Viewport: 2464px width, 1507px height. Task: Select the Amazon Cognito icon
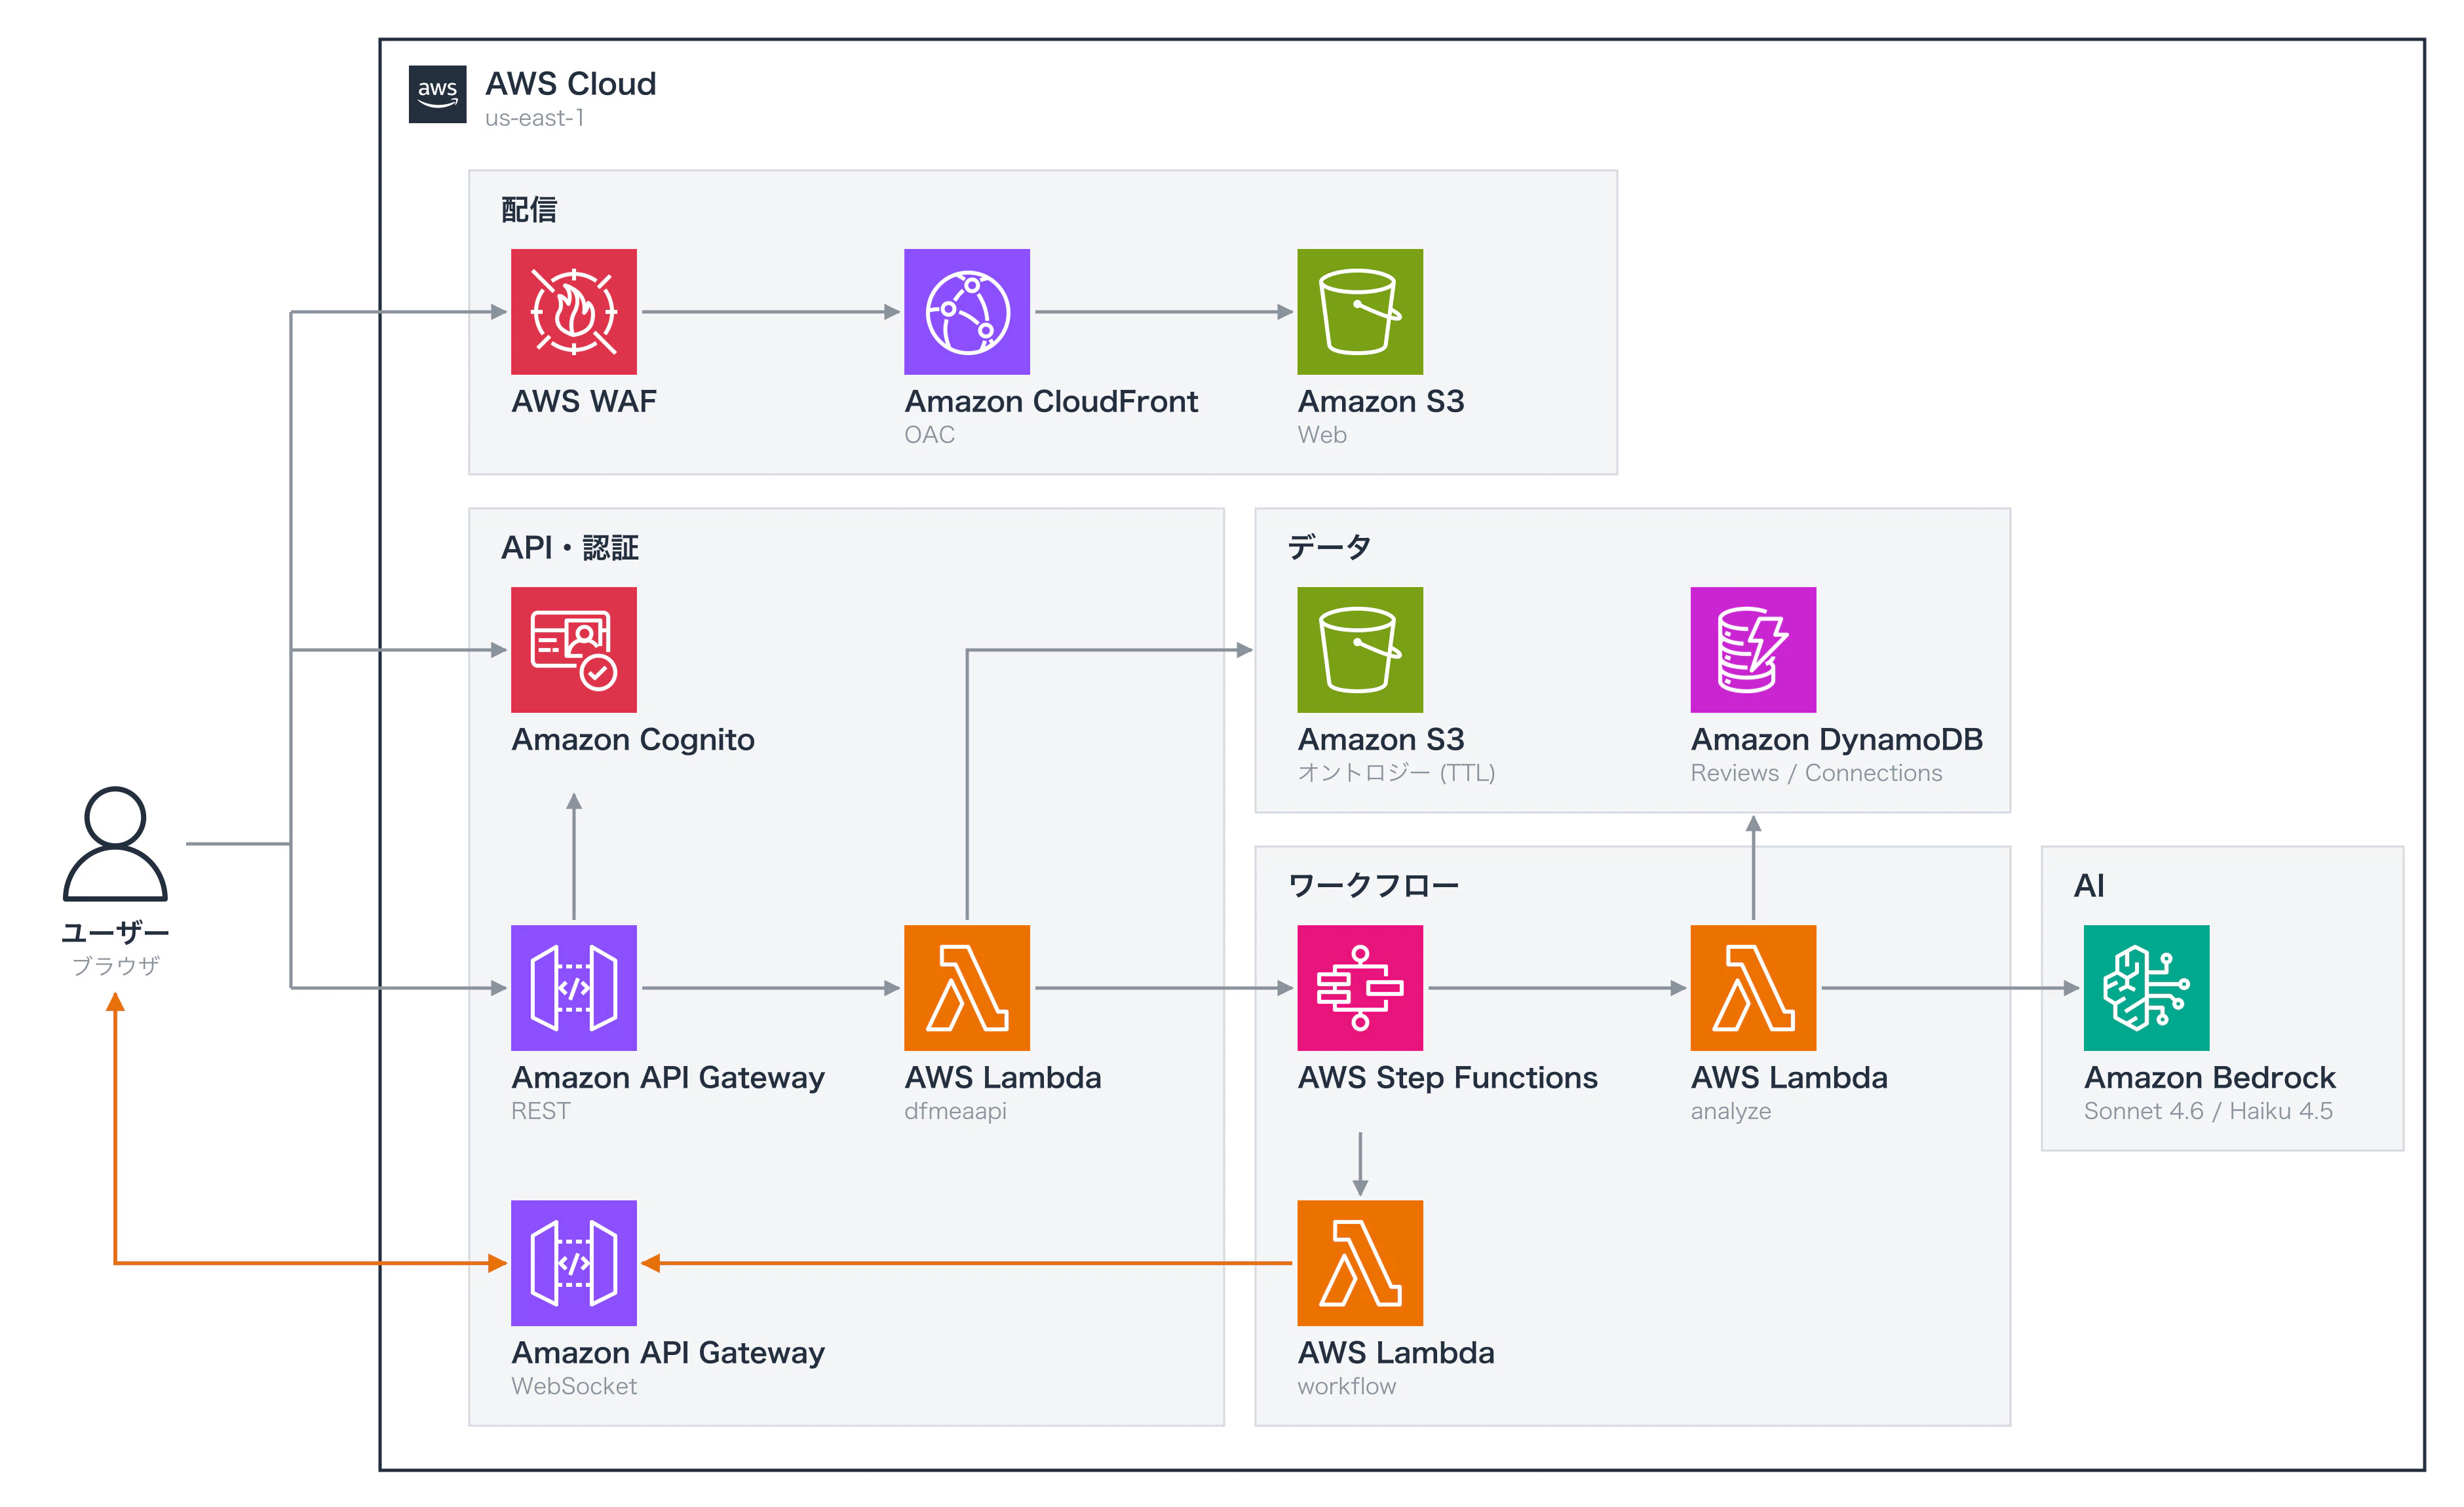click(x=573, y=650)
